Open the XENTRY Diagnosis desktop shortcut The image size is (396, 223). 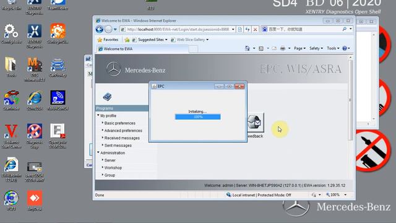pos(35,36)
